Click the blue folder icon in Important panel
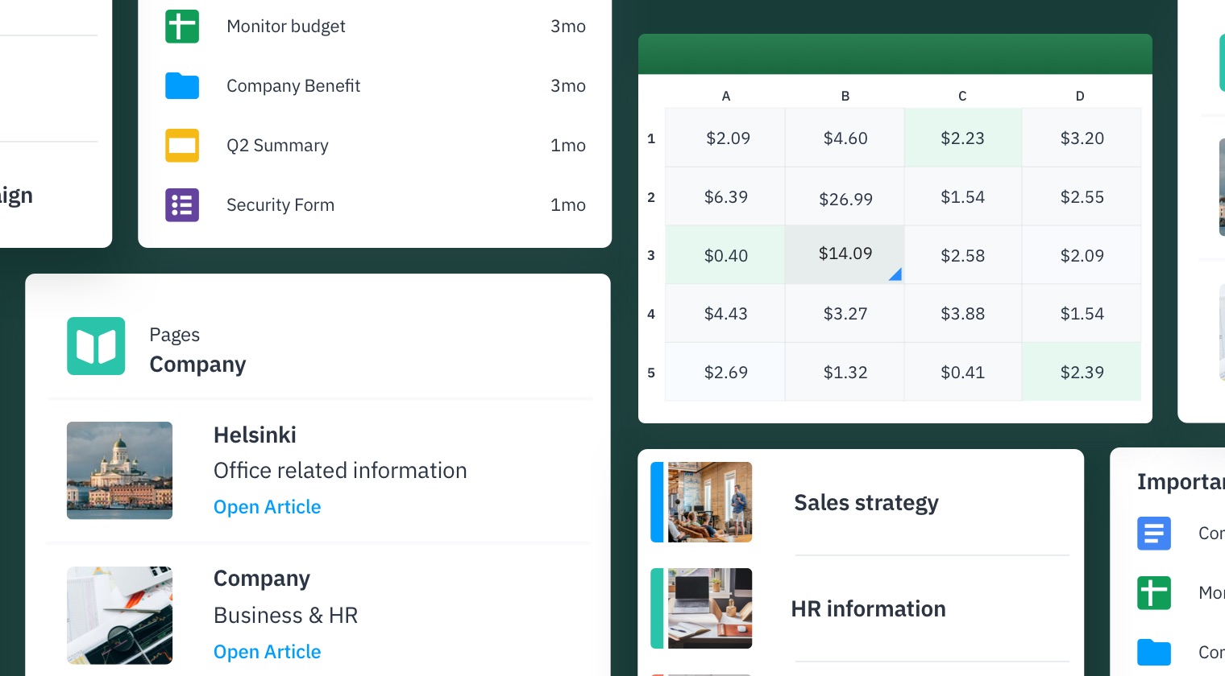 [x=1153, y=652]
